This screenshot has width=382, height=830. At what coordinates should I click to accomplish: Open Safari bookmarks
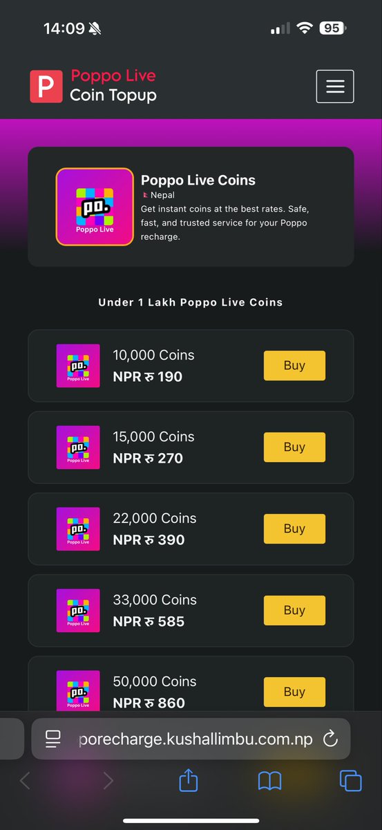pos(269,782)
